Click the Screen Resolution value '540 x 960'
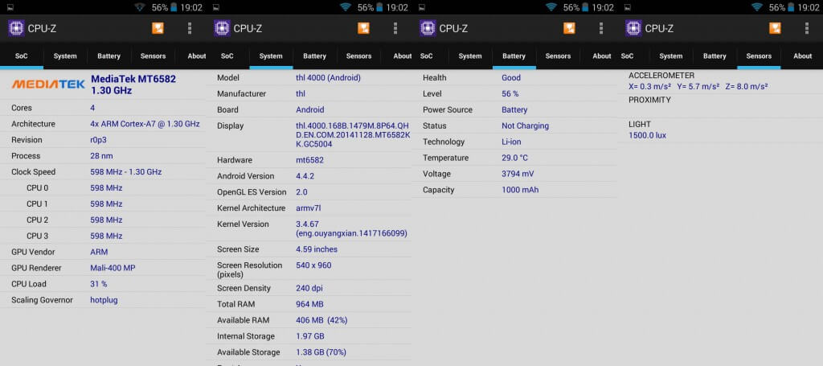The image size is (823, 366). 314,265
